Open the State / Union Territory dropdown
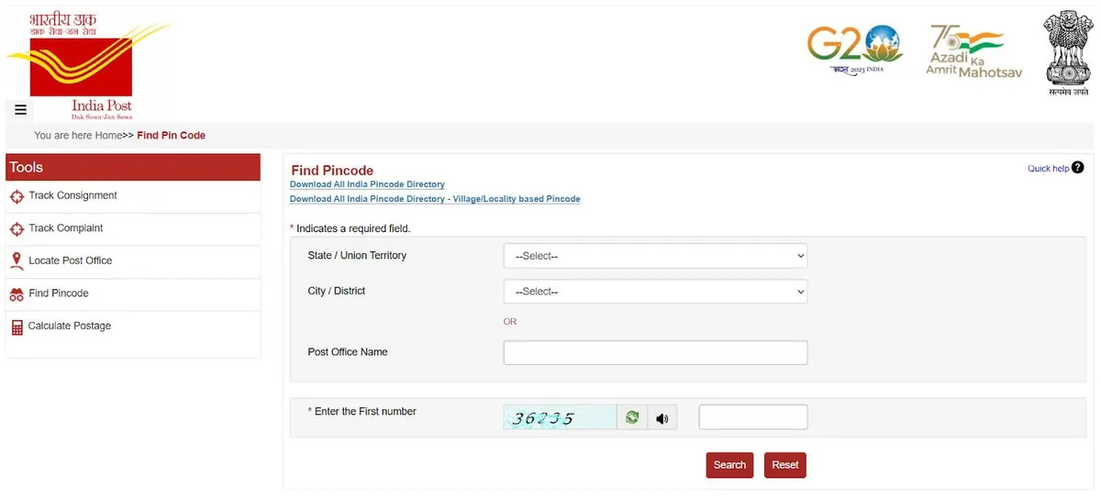This screenshot has width=1101, height=499. [x=655, y=256]
